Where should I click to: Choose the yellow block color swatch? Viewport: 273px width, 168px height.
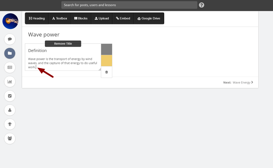(106, 61)
